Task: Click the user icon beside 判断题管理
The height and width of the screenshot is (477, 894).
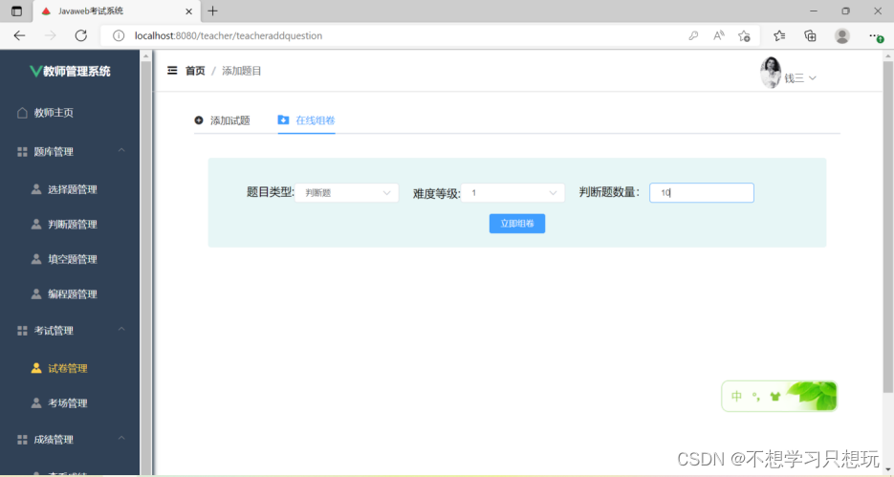Action: (x=36, y=224)
